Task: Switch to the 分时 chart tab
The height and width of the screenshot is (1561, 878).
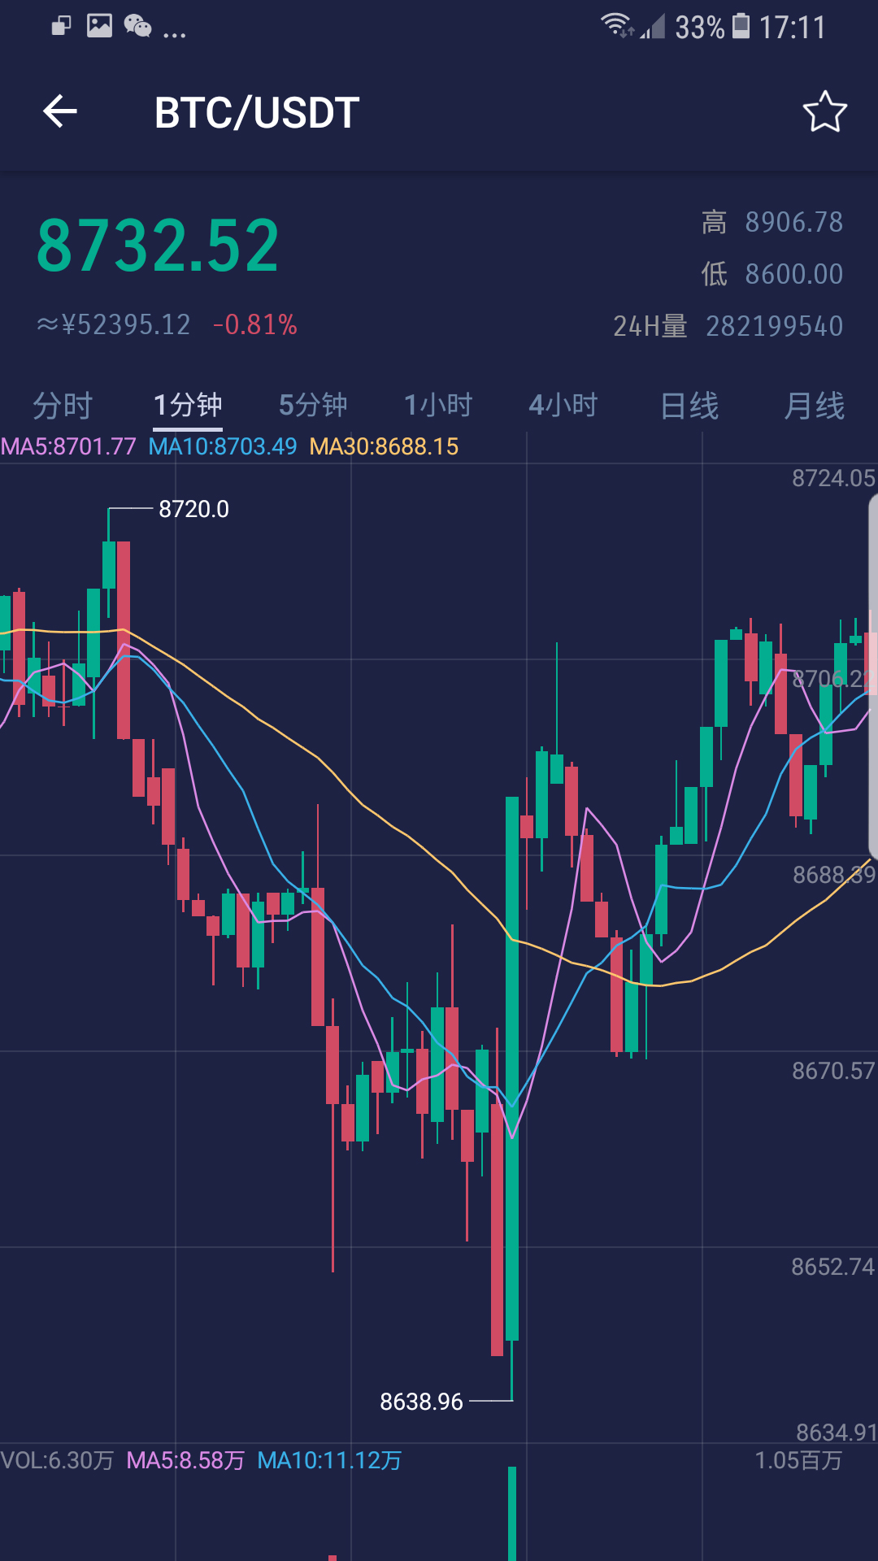Action: coord(63,405)
